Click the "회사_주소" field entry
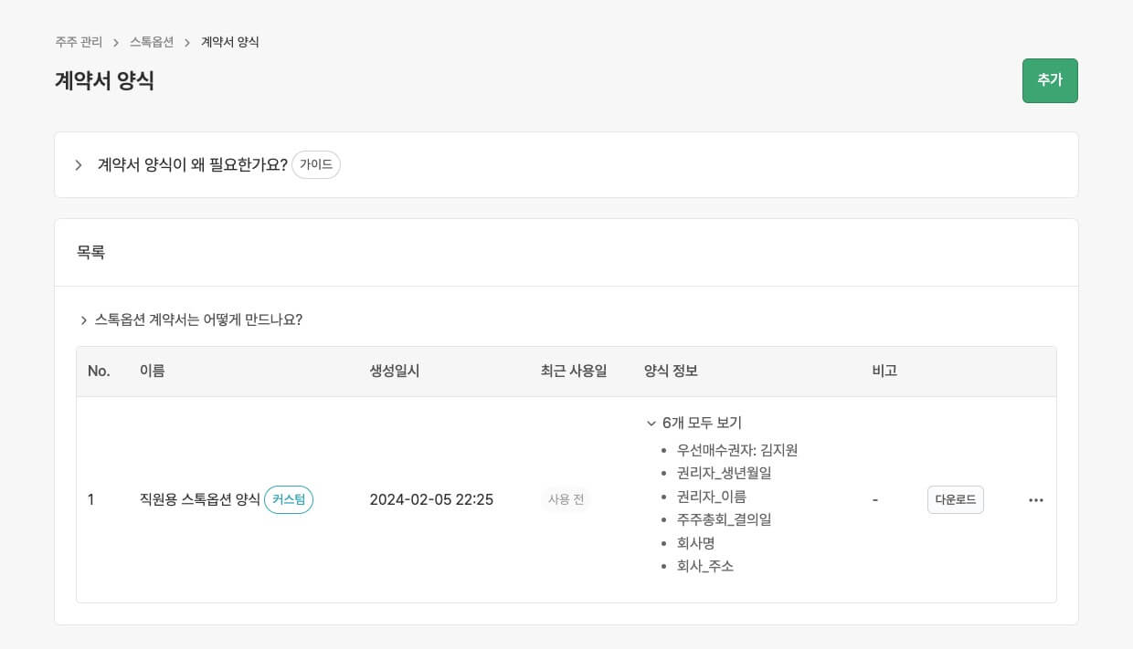This screenshot has width=1133, height=649. pos(706,566)
